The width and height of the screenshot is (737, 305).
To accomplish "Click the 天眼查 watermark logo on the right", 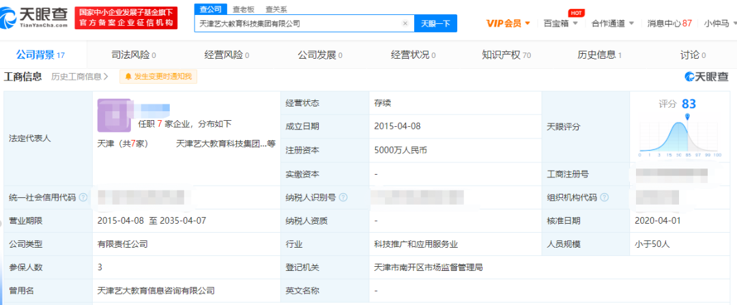I will pyautogui.click(x=706, y=77).
